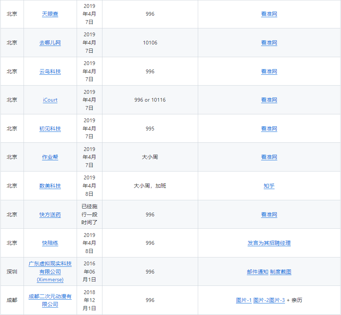Select the 2016年06月1日 date cell
The width and height of the screenshot is (341, 315).
tap(89, 272)
